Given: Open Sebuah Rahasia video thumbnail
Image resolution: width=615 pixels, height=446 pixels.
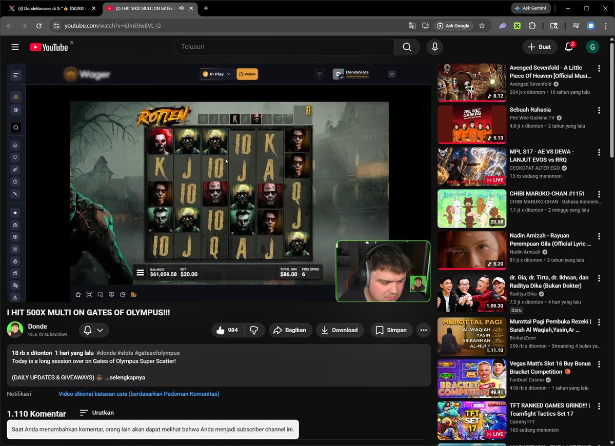Looking at the screenshot, I should 471,125.
